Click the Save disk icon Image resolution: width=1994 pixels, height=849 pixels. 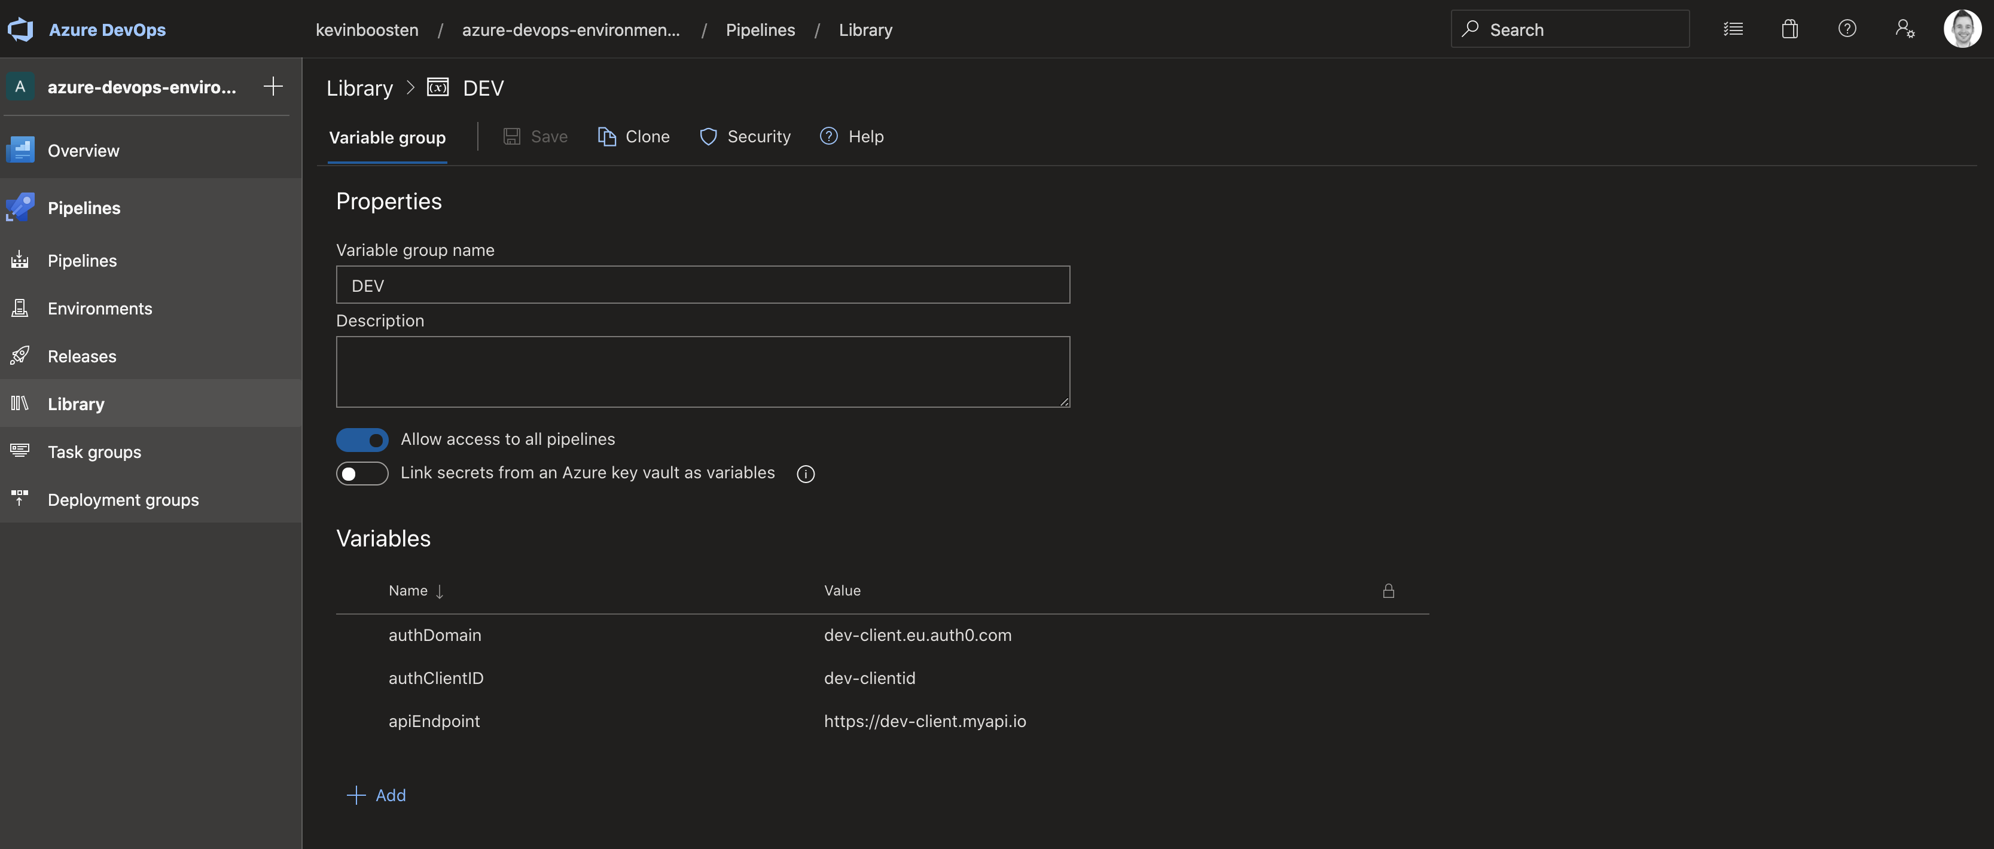click(512, 136)
